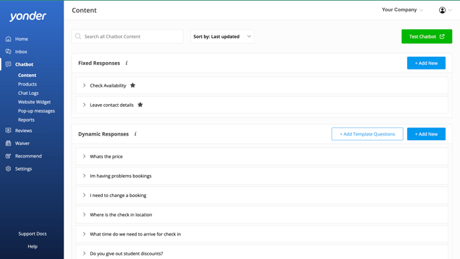This screenshot has width=460, height=259.
Task: Click the star beside Leave contact details
Action: click(x=140, y=105)
